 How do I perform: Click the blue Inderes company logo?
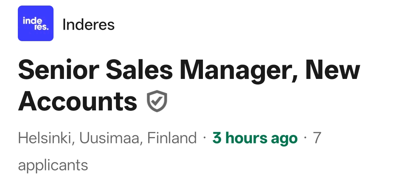tap(36, 23)
